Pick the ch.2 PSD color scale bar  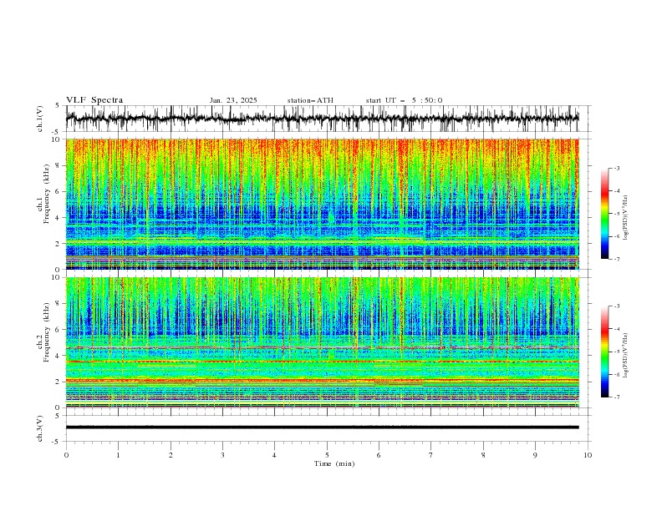(x=604, y=352)
